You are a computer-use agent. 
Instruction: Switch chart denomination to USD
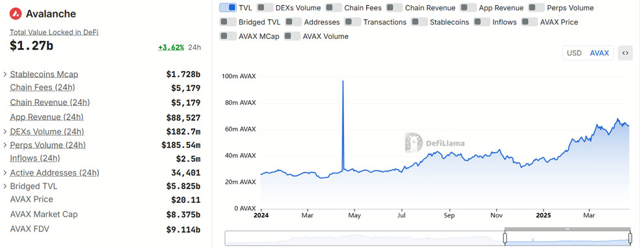click(x=574, y=53)
